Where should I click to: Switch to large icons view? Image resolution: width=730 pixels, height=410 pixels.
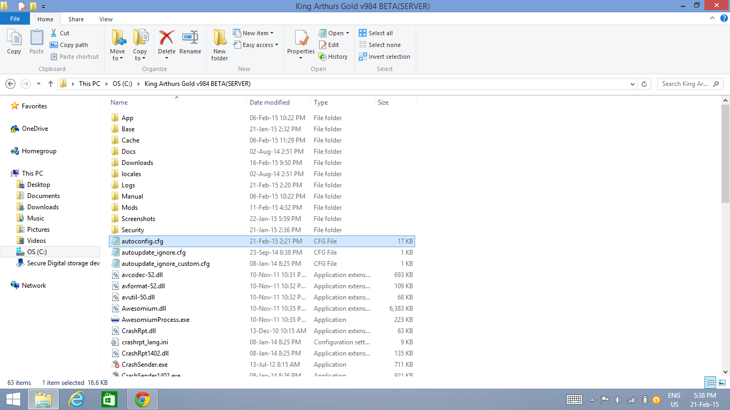[x=721, y=382]
